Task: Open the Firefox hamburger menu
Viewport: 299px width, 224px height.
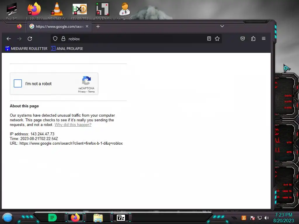Action: (x=264, y=38)
